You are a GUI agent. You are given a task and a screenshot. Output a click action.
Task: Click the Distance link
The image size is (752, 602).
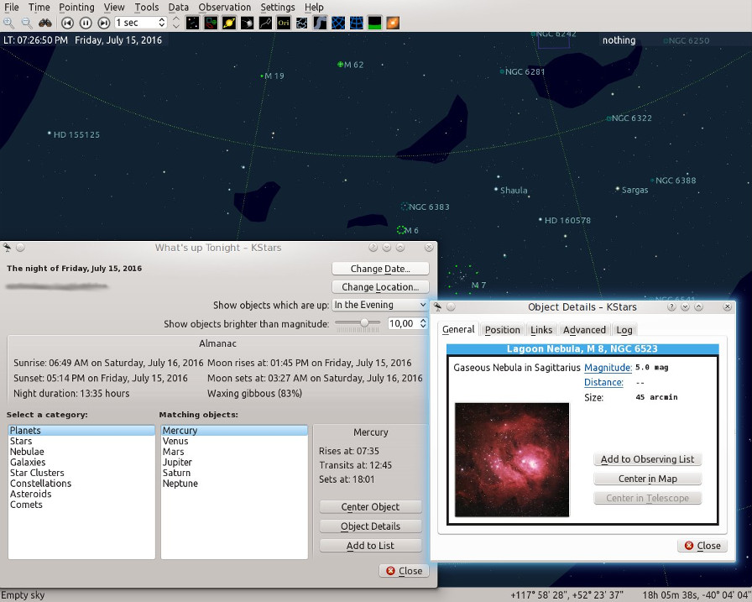[x=603, y=382]
